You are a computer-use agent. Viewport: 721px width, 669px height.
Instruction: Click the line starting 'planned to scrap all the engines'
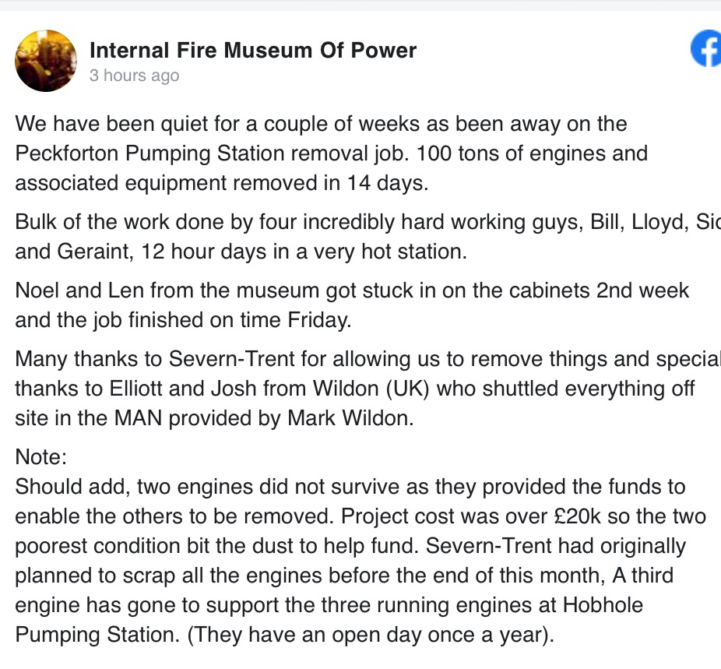[x=344, y=576]
